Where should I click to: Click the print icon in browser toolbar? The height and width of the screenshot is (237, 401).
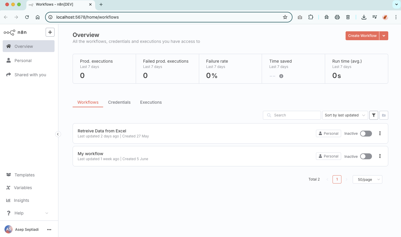pyautogui.click(x=337, y=17)
